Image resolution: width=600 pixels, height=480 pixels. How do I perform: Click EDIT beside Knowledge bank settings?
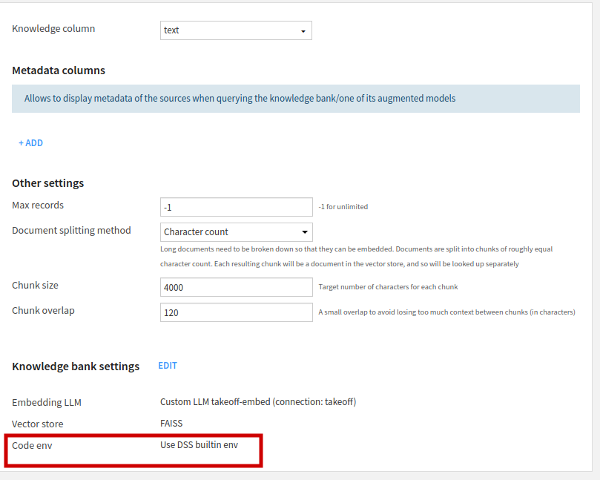coord(168,366)
